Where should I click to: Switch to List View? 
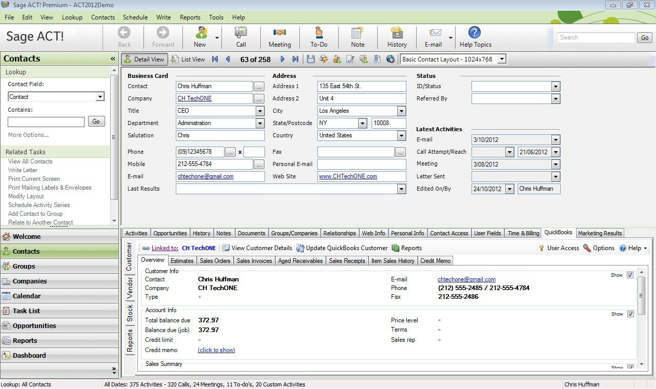(x=188, y=59)
